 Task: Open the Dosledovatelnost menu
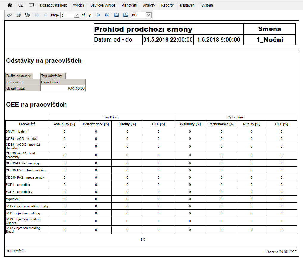[x=53, y=5]
